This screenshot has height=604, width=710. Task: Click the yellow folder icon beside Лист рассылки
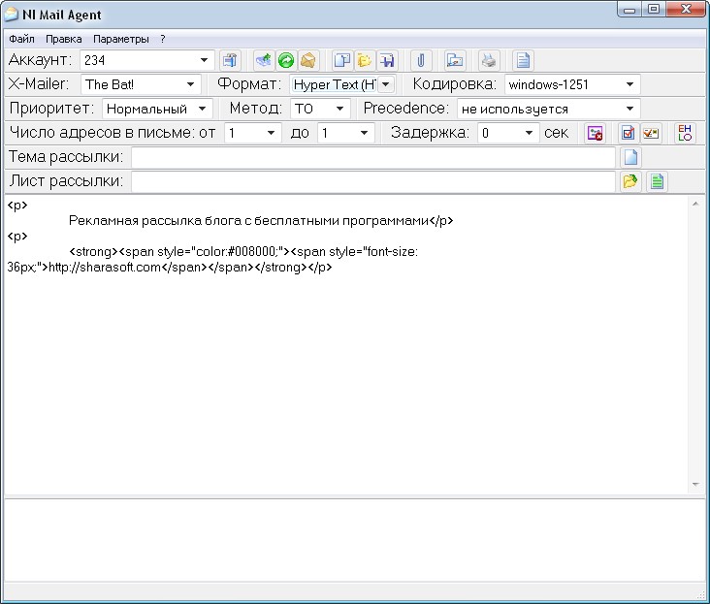pos(629,181)
